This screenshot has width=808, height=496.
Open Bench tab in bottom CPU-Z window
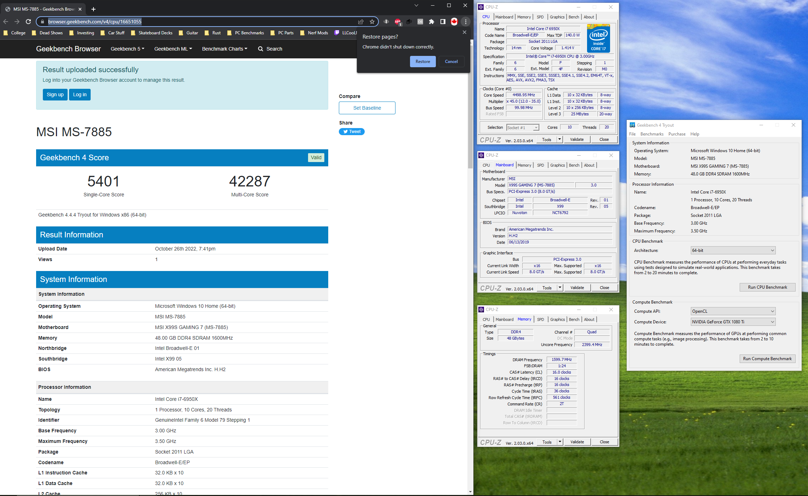[x=574, y=319]
